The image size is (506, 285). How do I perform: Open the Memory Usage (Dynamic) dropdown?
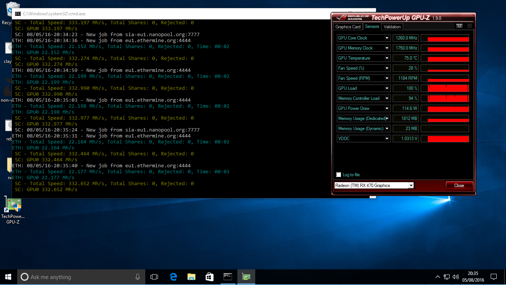pos(387,129)
